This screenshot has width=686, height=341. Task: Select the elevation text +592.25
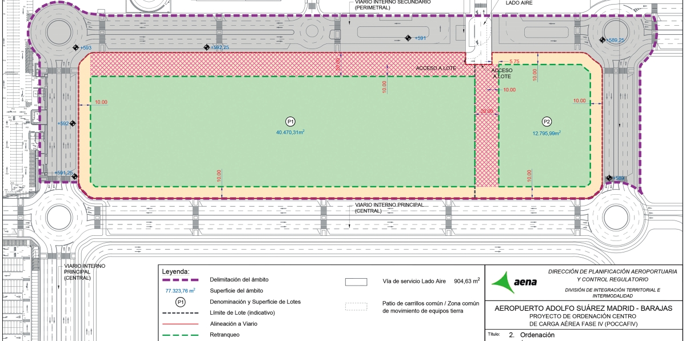pos(220,47)
